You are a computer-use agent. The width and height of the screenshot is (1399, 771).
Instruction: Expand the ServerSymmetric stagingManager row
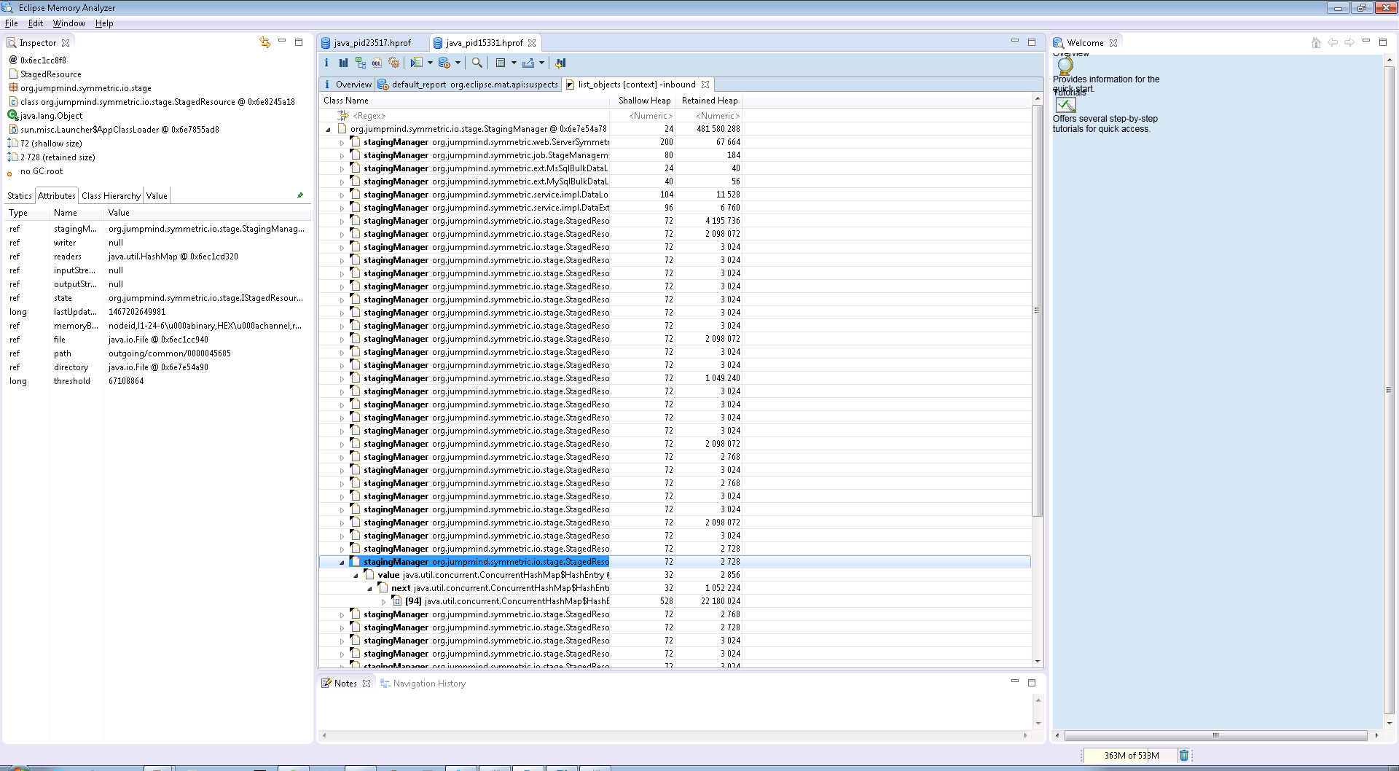pos(342,143)
